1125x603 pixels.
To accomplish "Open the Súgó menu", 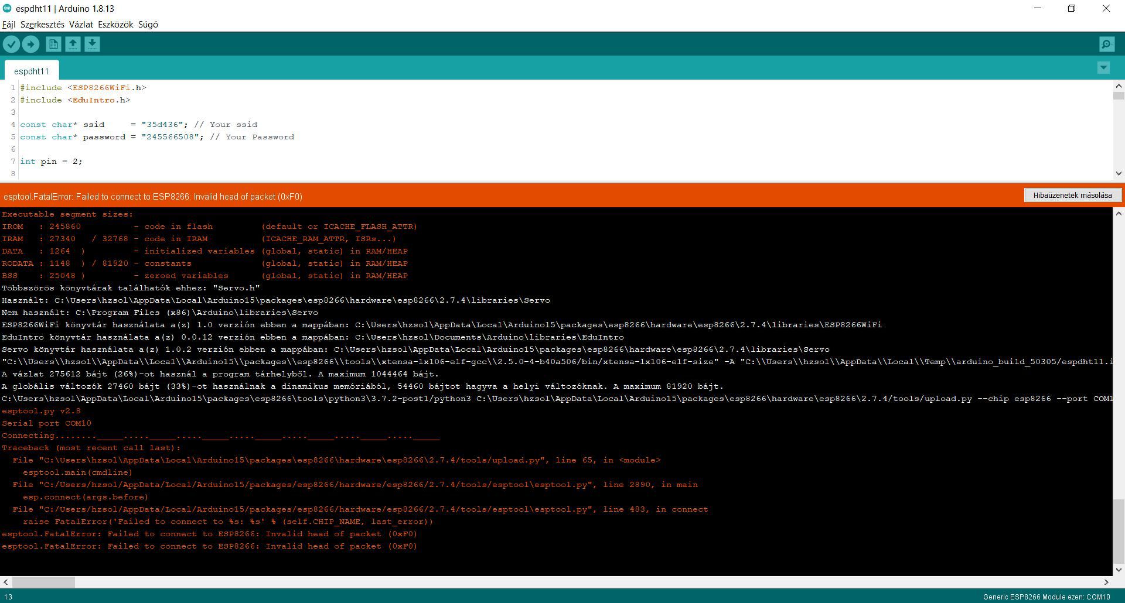I will pos(148,25).
